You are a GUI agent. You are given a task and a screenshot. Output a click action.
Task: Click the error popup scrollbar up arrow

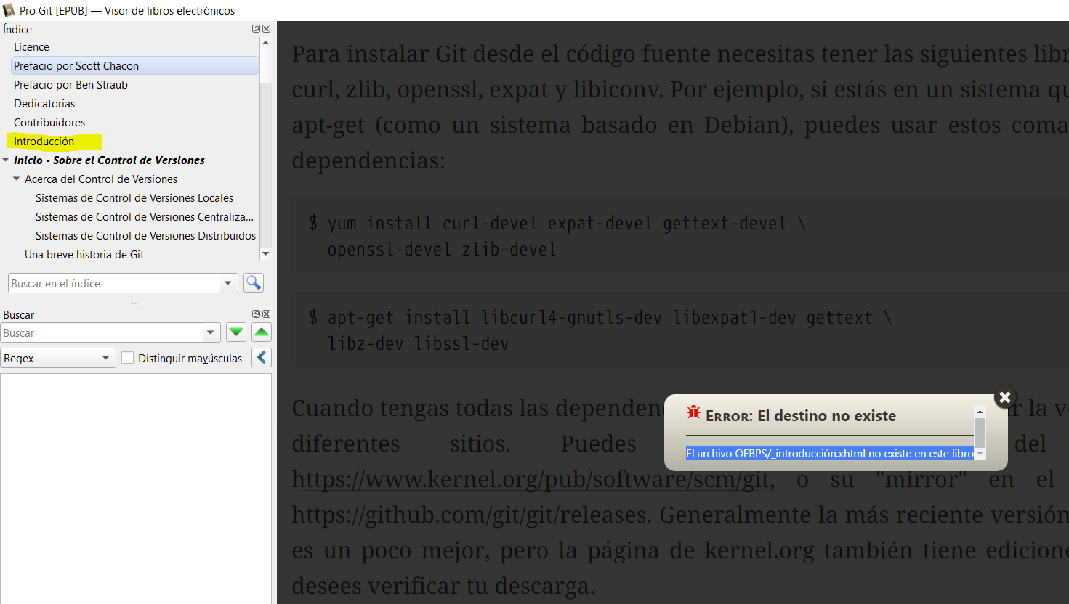tap(980, 412)
